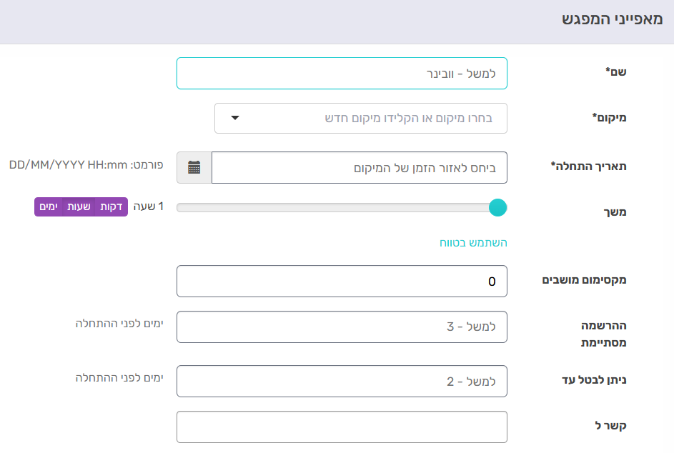Click the מקסימום מושבים label
Screen dimensions: 674x453
pos(584,280)
